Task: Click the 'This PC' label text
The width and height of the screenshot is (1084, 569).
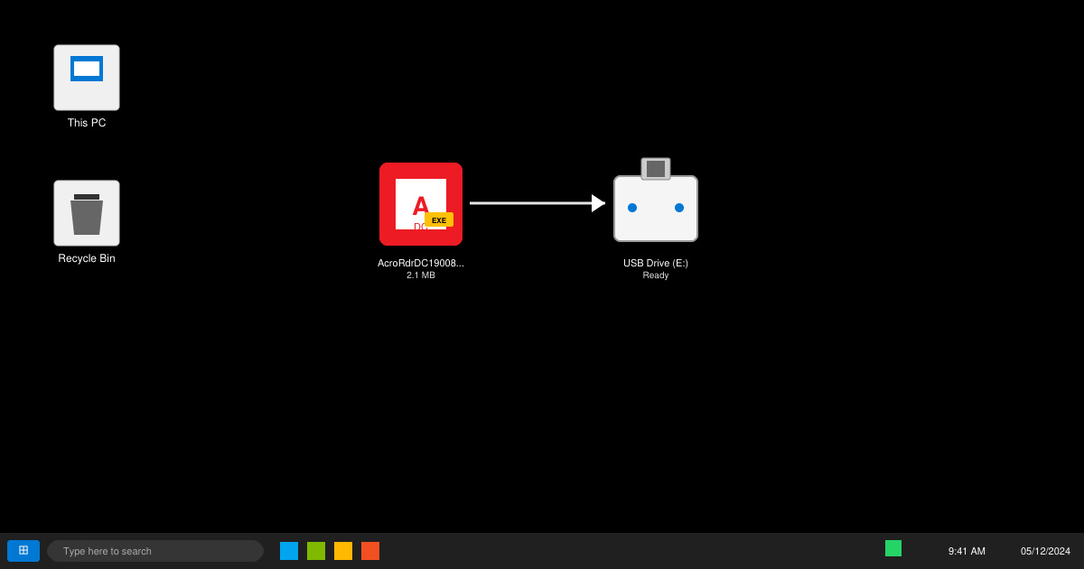Action: click(87, 123)
